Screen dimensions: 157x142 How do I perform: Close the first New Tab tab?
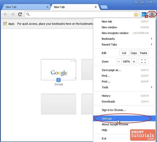(x=47, y=7)
